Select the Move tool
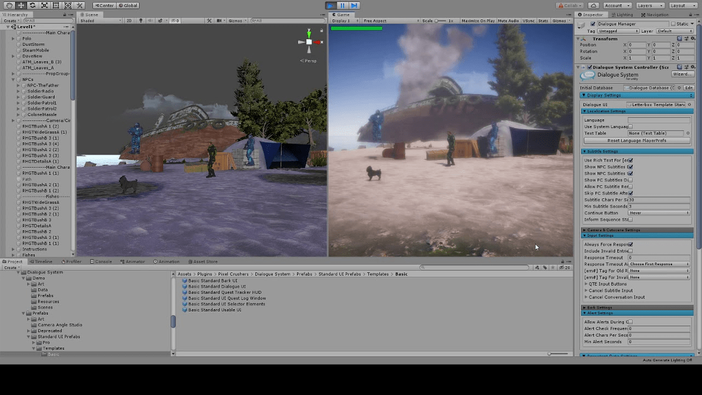 (x=20, y=5)
